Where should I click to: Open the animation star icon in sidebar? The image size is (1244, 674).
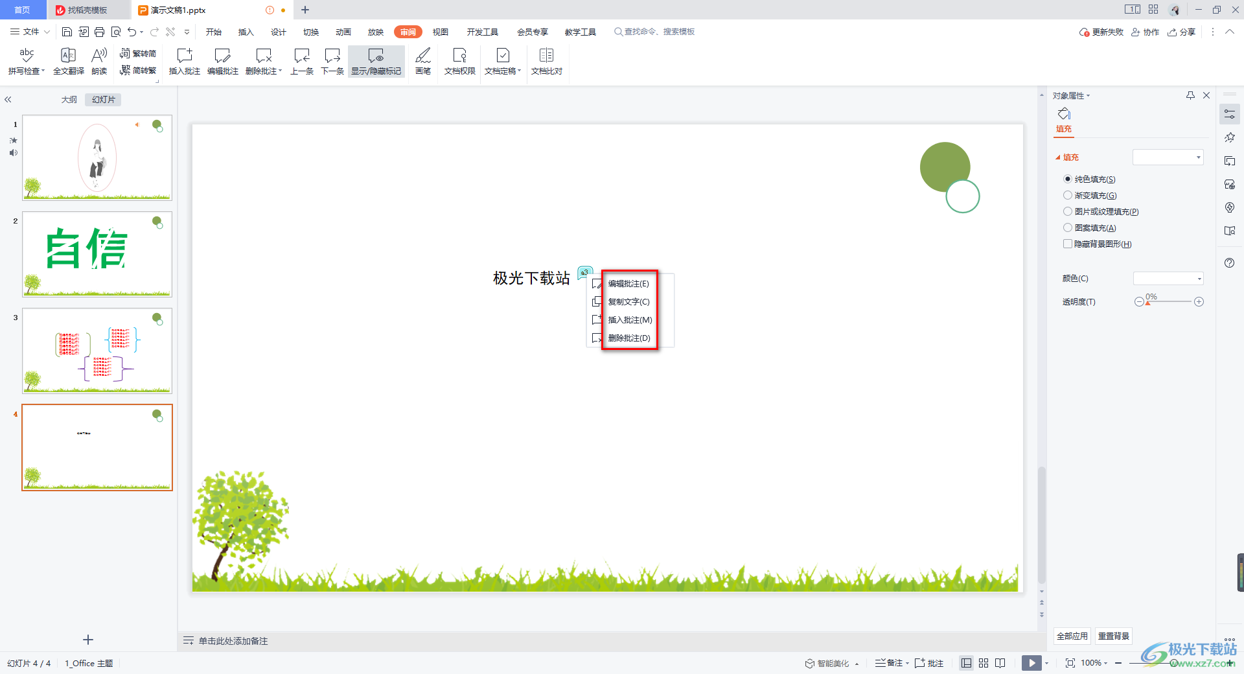click(x=1230, y=137)
